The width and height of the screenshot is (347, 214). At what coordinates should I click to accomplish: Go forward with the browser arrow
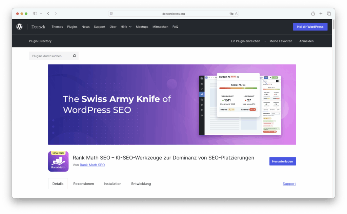56,14
